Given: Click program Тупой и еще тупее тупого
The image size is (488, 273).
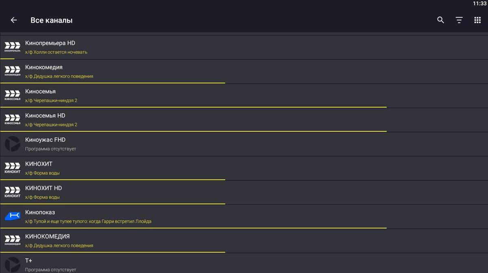Looking at the screenshot, I should point(88,221).
